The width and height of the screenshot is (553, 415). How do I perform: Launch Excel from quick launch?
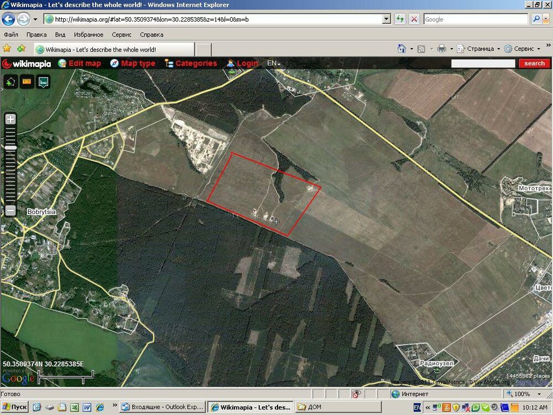[x=75, y=407]
